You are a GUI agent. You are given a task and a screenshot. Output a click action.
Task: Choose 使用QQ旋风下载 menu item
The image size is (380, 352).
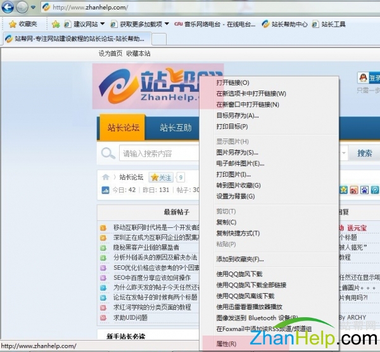pos(269,274)
